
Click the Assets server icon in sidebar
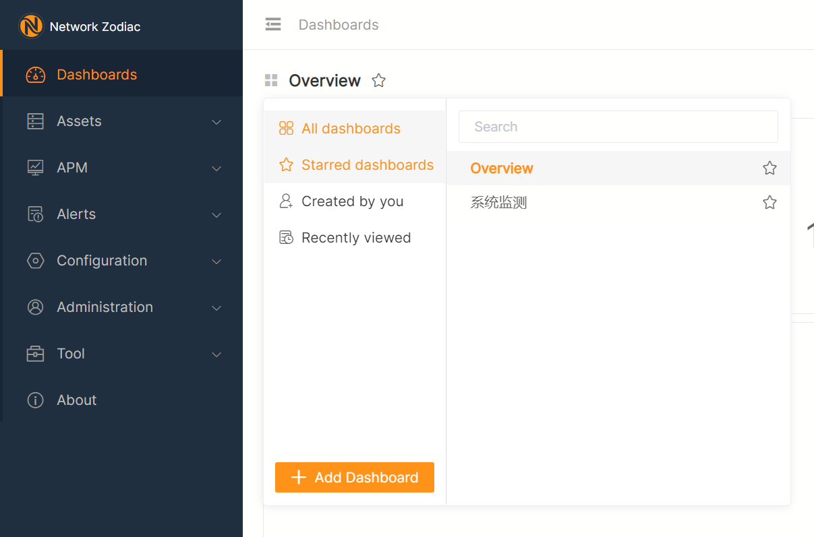tap(35, 121)
